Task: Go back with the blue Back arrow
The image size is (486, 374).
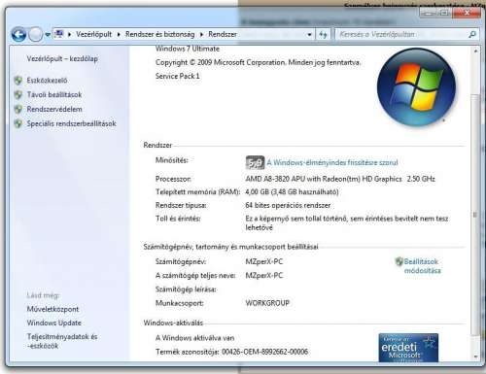Action: pos(18,34)
